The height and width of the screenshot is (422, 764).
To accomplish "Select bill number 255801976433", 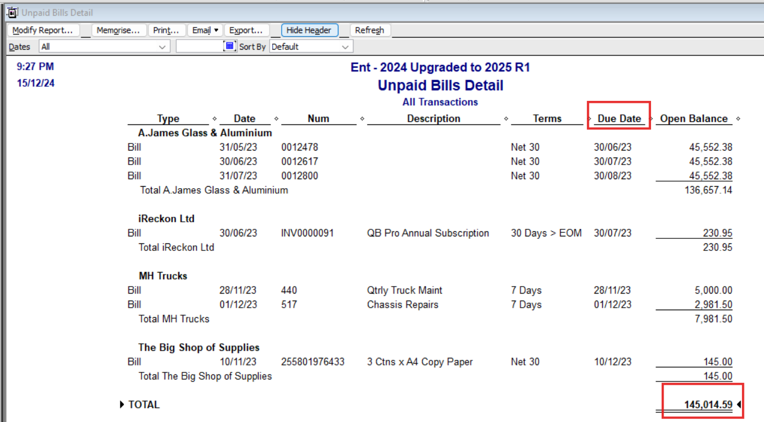I will coord(313,362).
